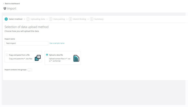This screenshot has width=188, height=107.
Task: Open step 3 Data pairing
Action: click(57, 19)
